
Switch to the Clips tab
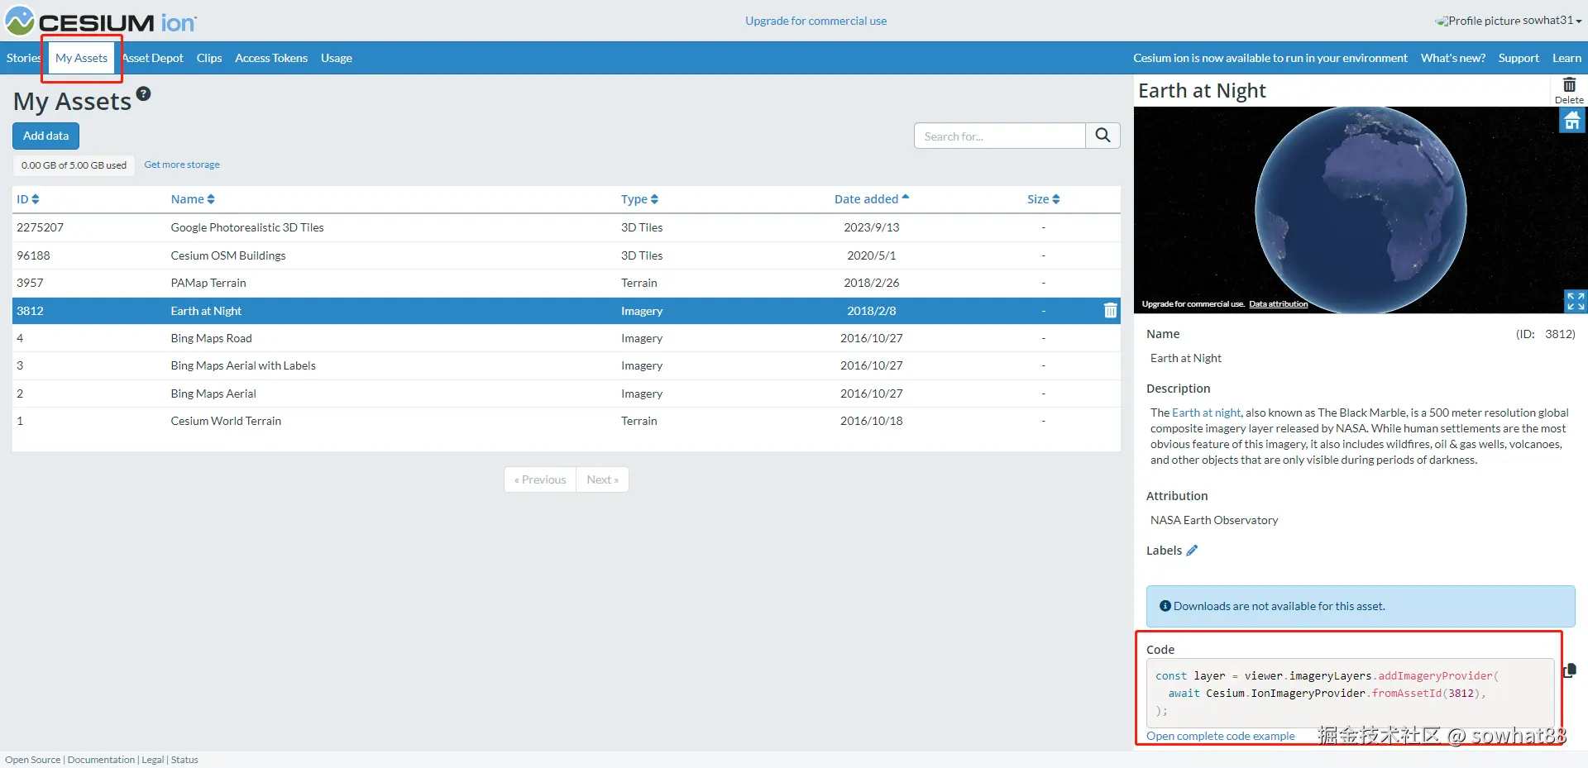pyautogui.click(x=209, y=58)
